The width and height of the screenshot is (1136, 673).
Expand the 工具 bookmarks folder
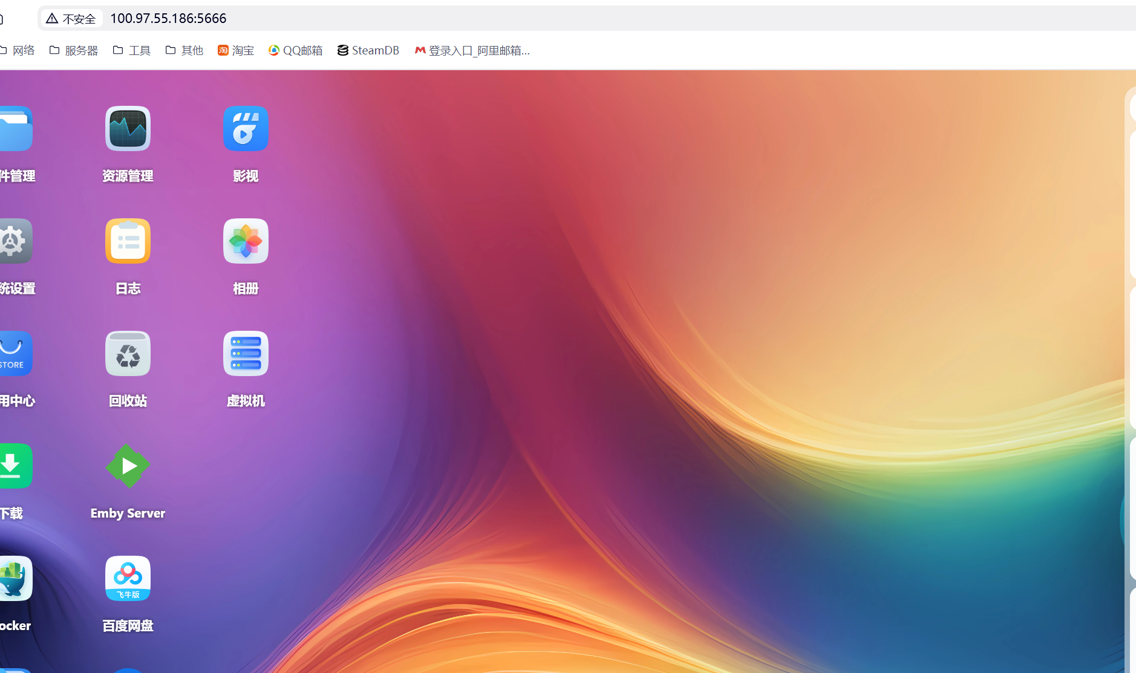[x=132, y=51]
